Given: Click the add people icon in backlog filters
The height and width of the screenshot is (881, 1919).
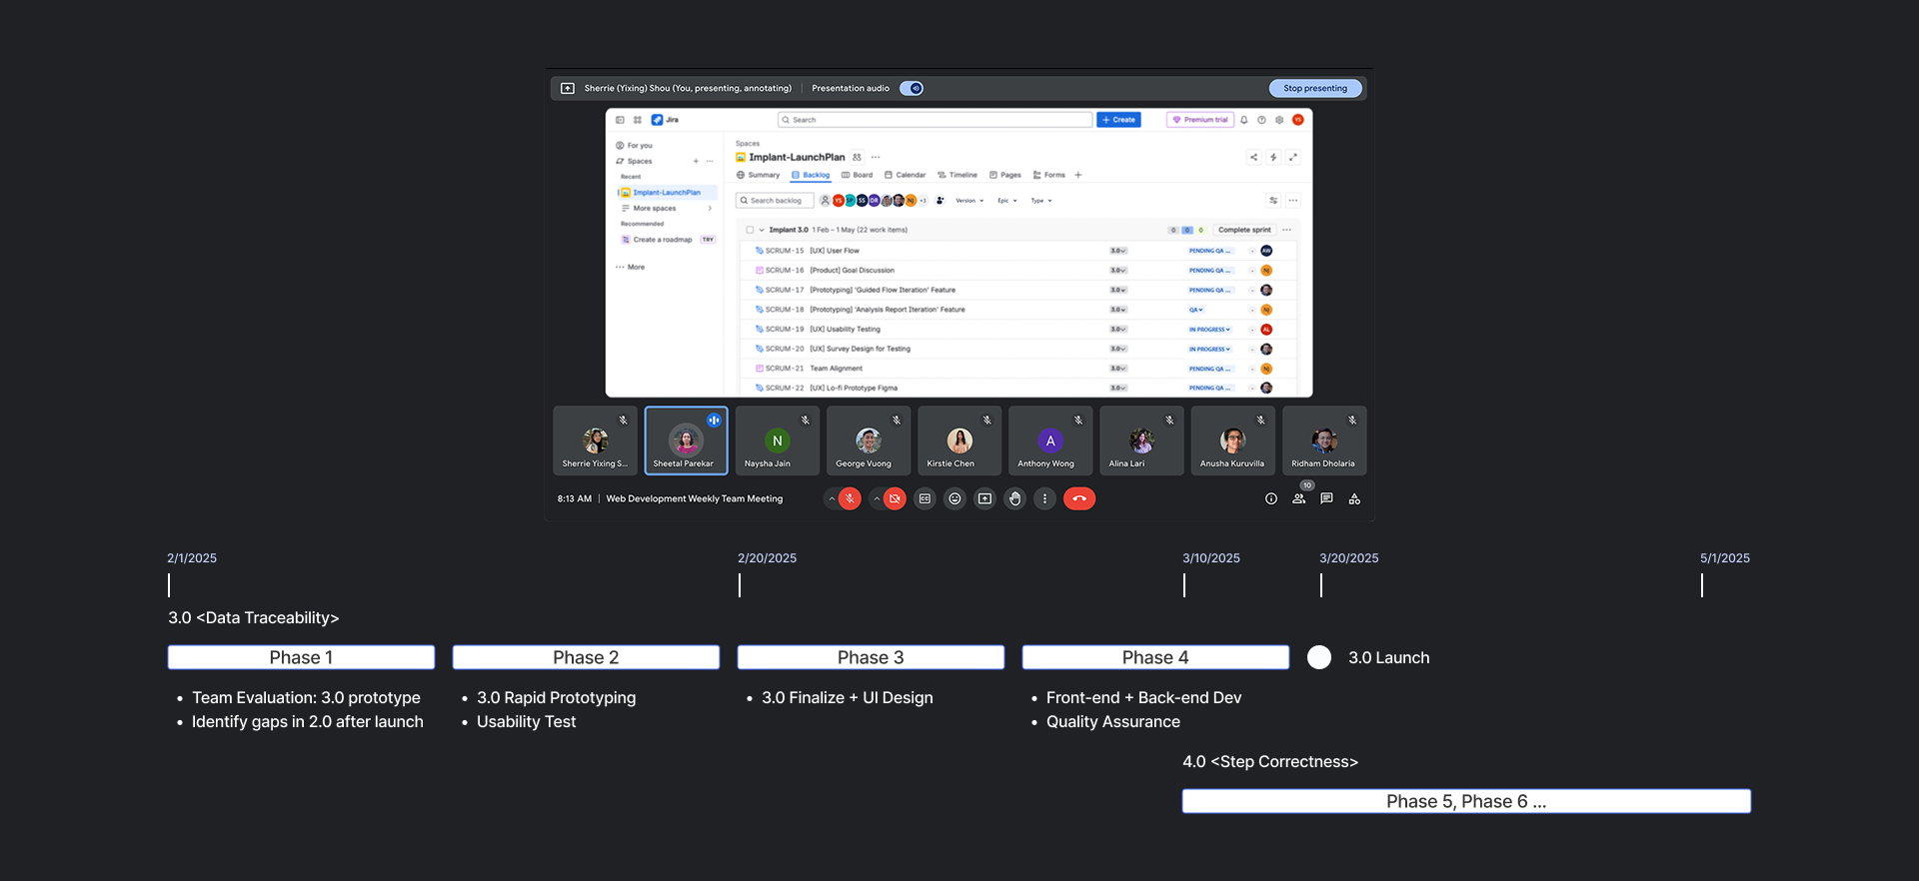Looking at the screenshot, I should (x=941, y=201).
